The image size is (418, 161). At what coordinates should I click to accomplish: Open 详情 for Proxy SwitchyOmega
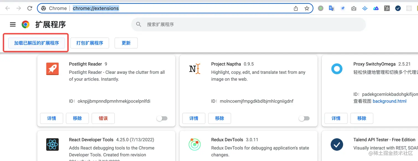[x=336, y=118]
